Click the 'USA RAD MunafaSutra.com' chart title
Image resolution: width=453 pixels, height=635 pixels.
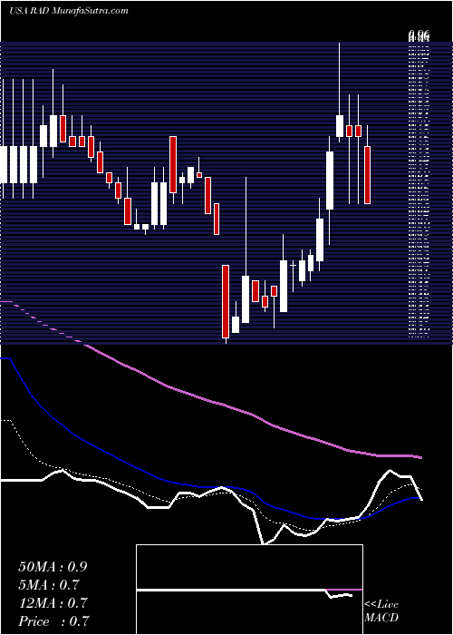click(x=68, y=11)
